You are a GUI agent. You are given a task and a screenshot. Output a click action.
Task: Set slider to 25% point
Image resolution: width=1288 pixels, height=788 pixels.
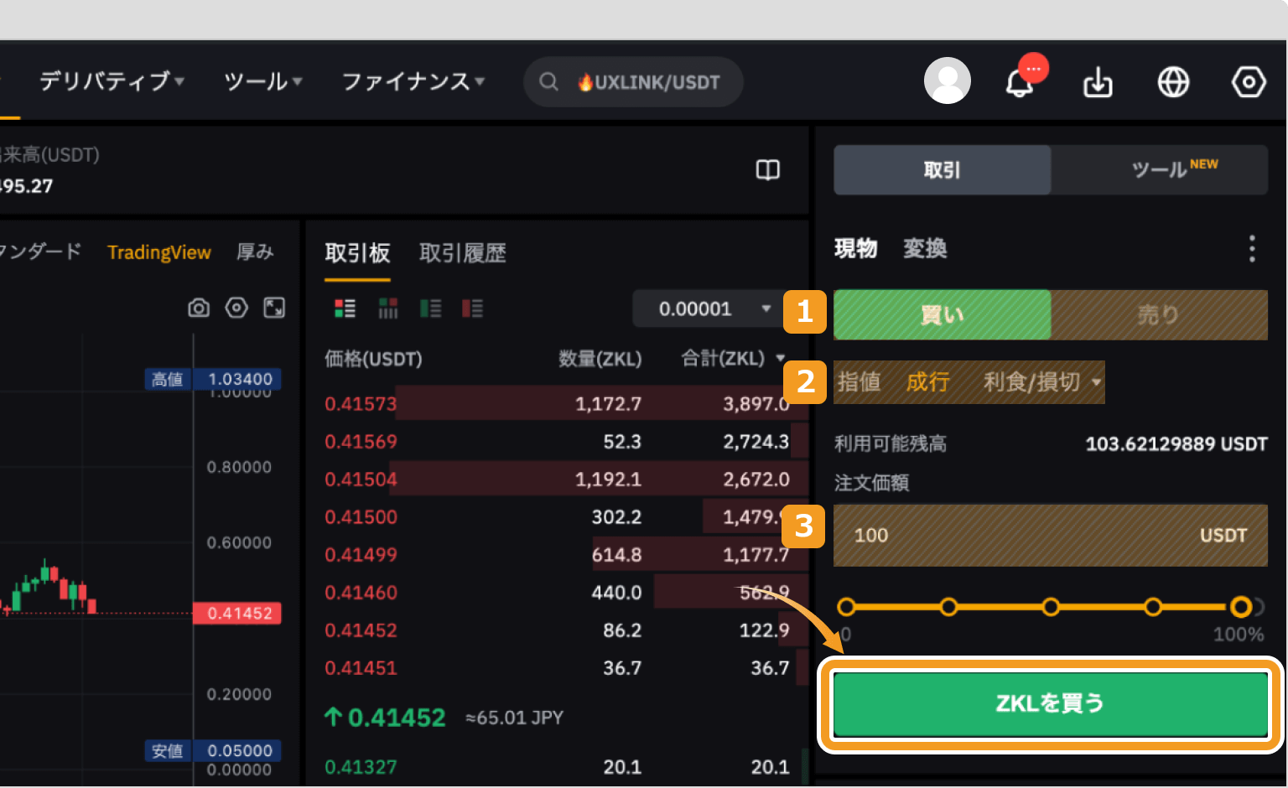pyautogui.click(x=948, y=607)
